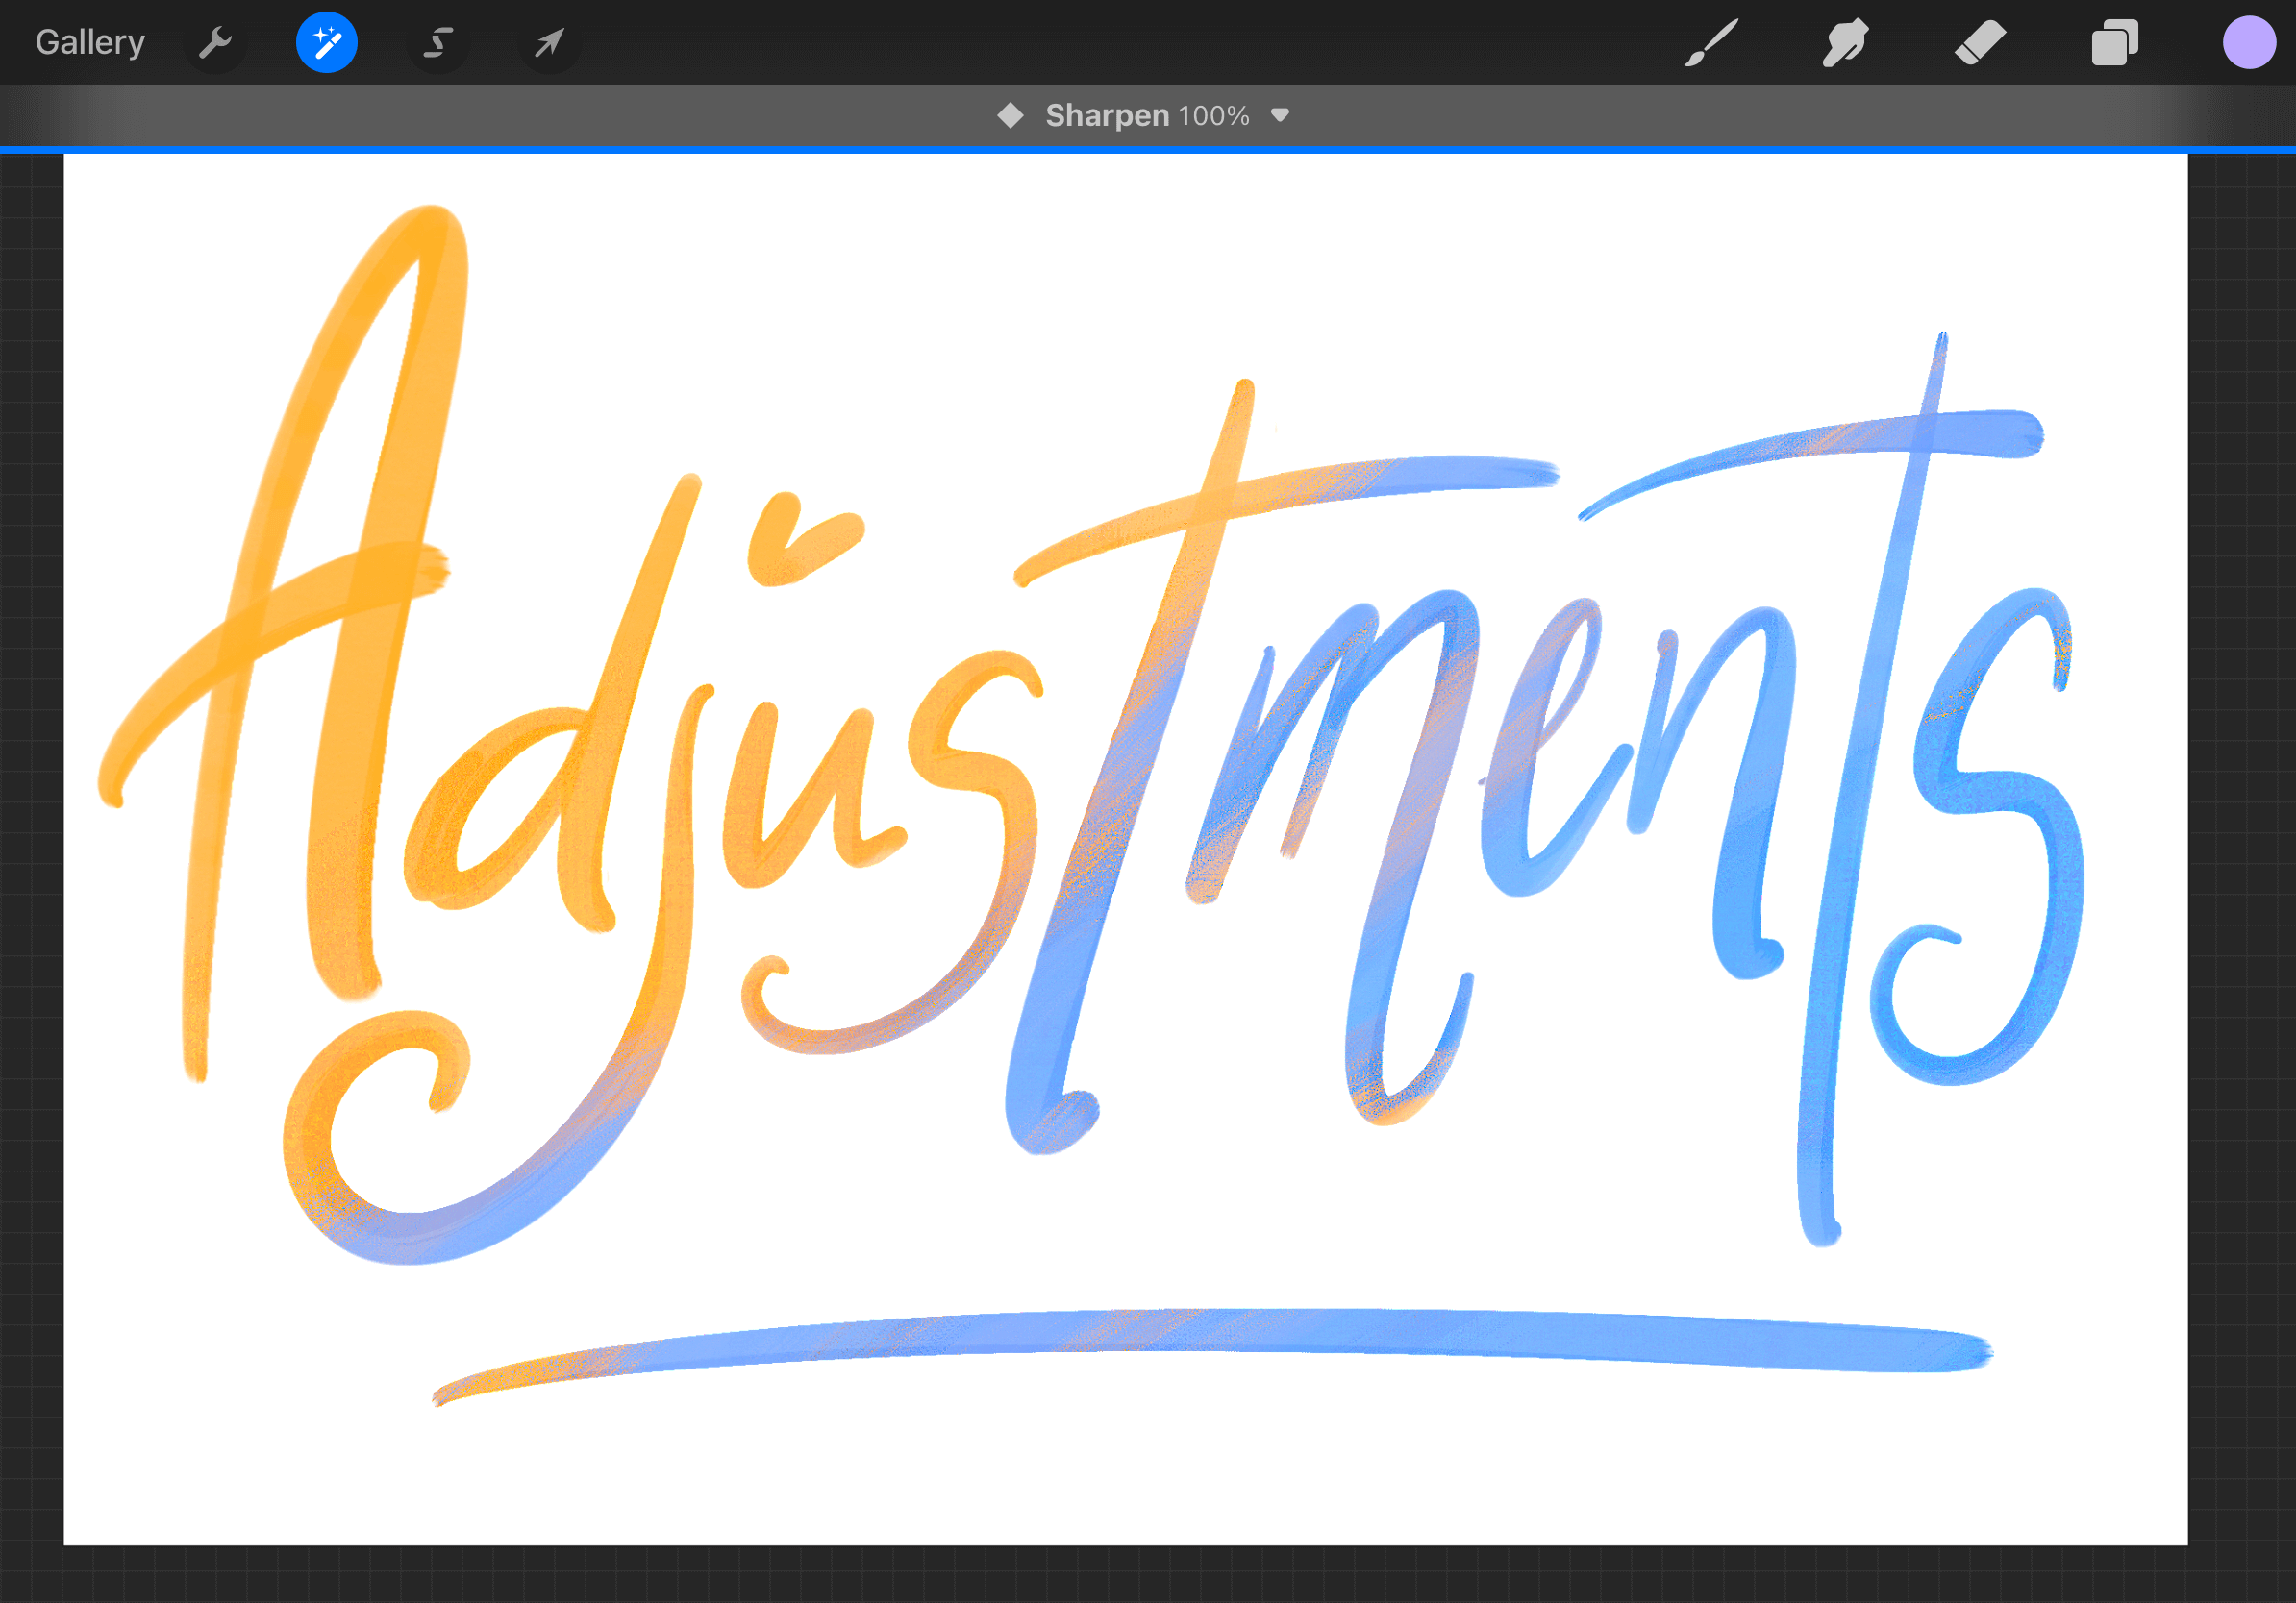Choose the Transform arrow tool
Viewport: 2296px width, 1603px height.
549,42
